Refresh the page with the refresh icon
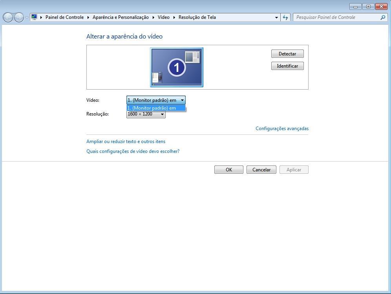Screen dimensions: 391x294 (285, 17)
